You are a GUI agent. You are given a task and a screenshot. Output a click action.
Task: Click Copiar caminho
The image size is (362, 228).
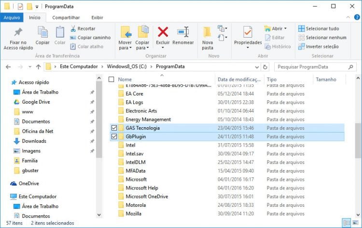pos(91,38)
